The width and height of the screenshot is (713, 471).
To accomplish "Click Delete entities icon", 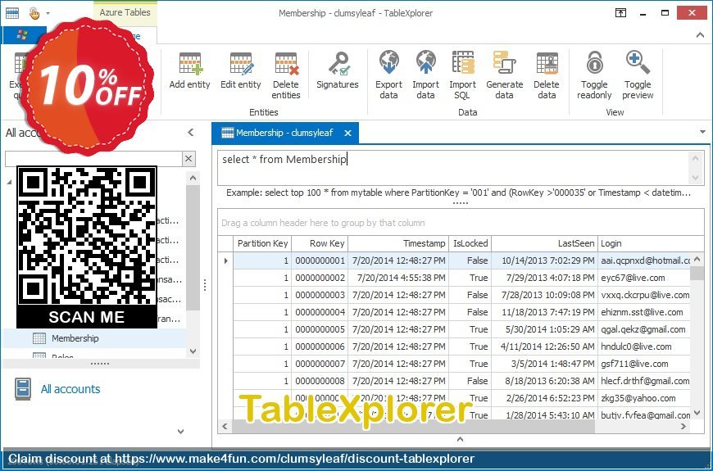I will coord(287,63).
